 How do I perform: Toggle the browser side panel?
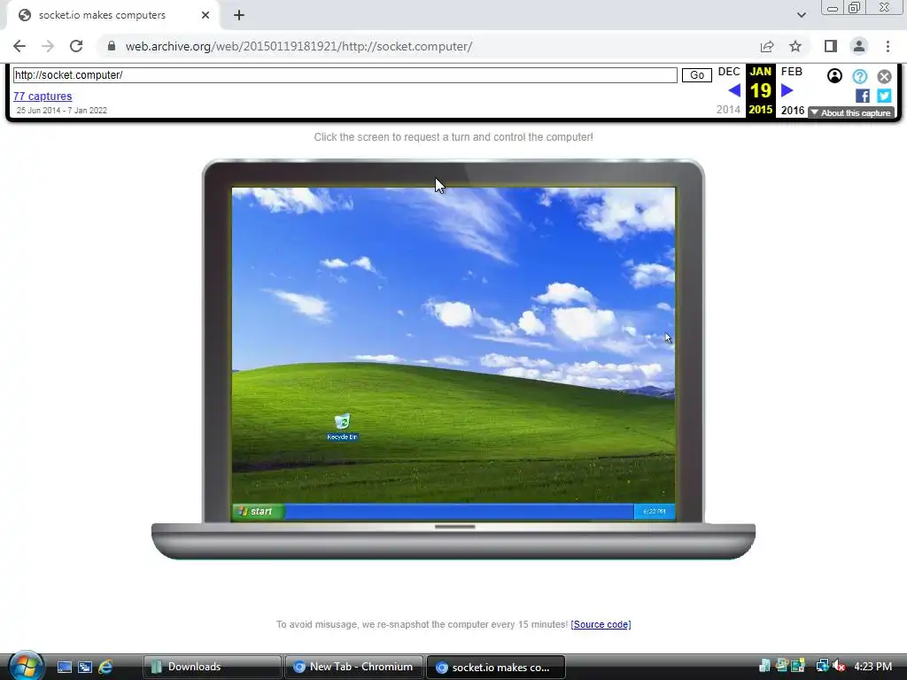831,46
